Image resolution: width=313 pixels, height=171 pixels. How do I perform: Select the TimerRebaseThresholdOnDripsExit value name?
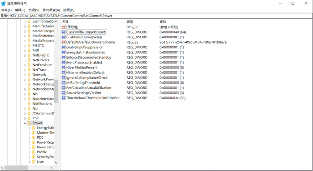pyautogui.click(x=93, y=98)
